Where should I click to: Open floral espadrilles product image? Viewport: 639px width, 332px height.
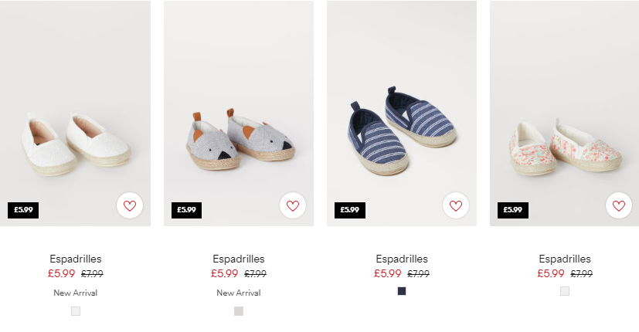tap(564, 113)
